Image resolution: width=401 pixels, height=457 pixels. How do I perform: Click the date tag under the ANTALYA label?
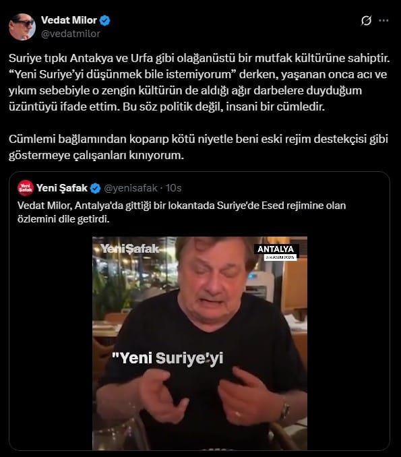pyautogui.click(x=280, y=257)
